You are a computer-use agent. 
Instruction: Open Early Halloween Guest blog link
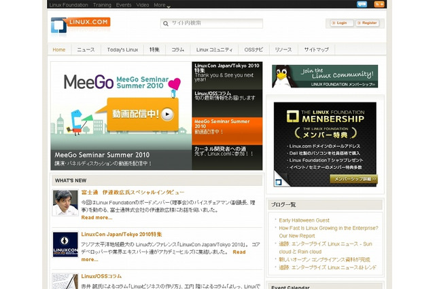tap(304, 220)
